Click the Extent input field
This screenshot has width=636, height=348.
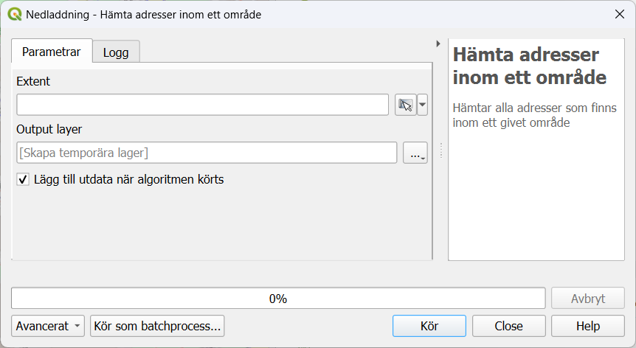(202, 105)
